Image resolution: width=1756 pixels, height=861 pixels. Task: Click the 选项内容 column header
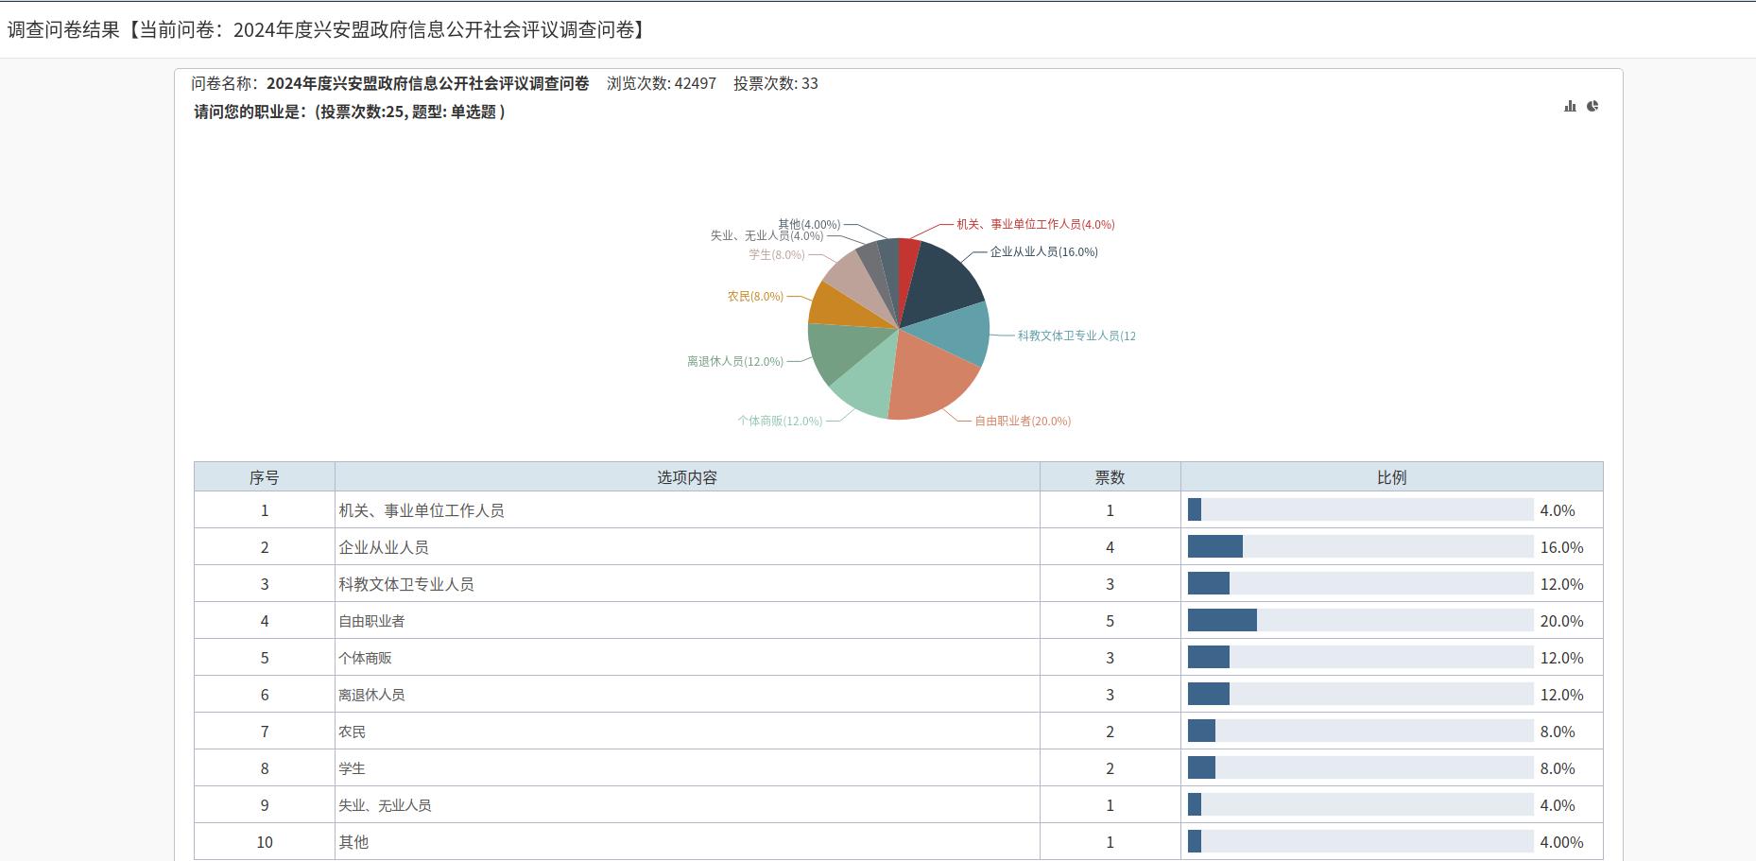(x=687, y=477)
